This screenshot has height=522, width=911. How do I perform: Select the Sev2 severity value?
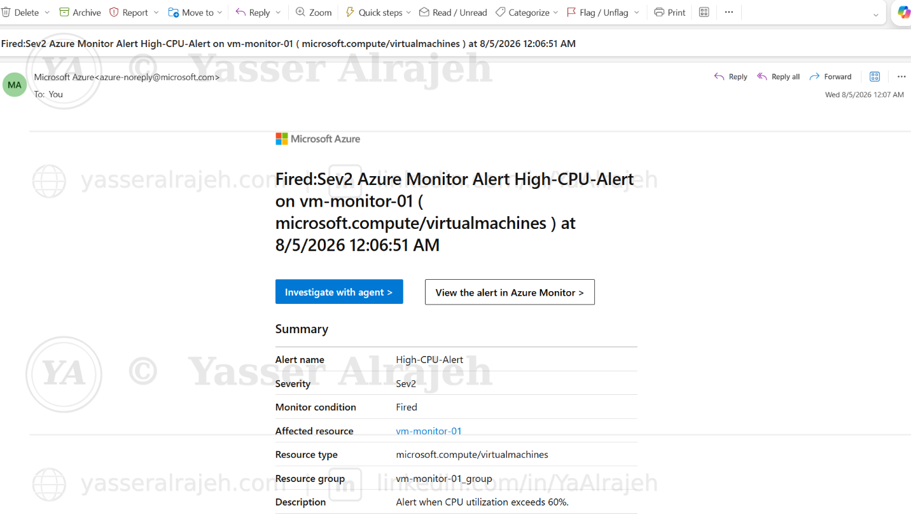pos(406,384)
